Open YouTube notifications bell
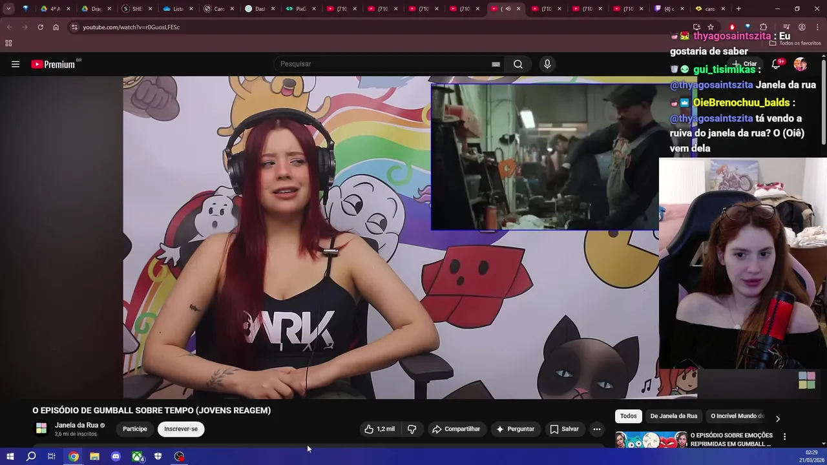Viewport: 827px width, 465px height. coord(776,64)
